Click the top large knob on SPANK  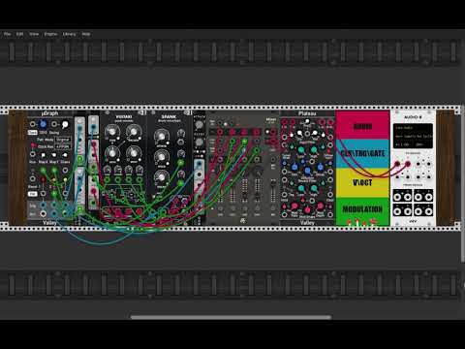tap(161, 137)
